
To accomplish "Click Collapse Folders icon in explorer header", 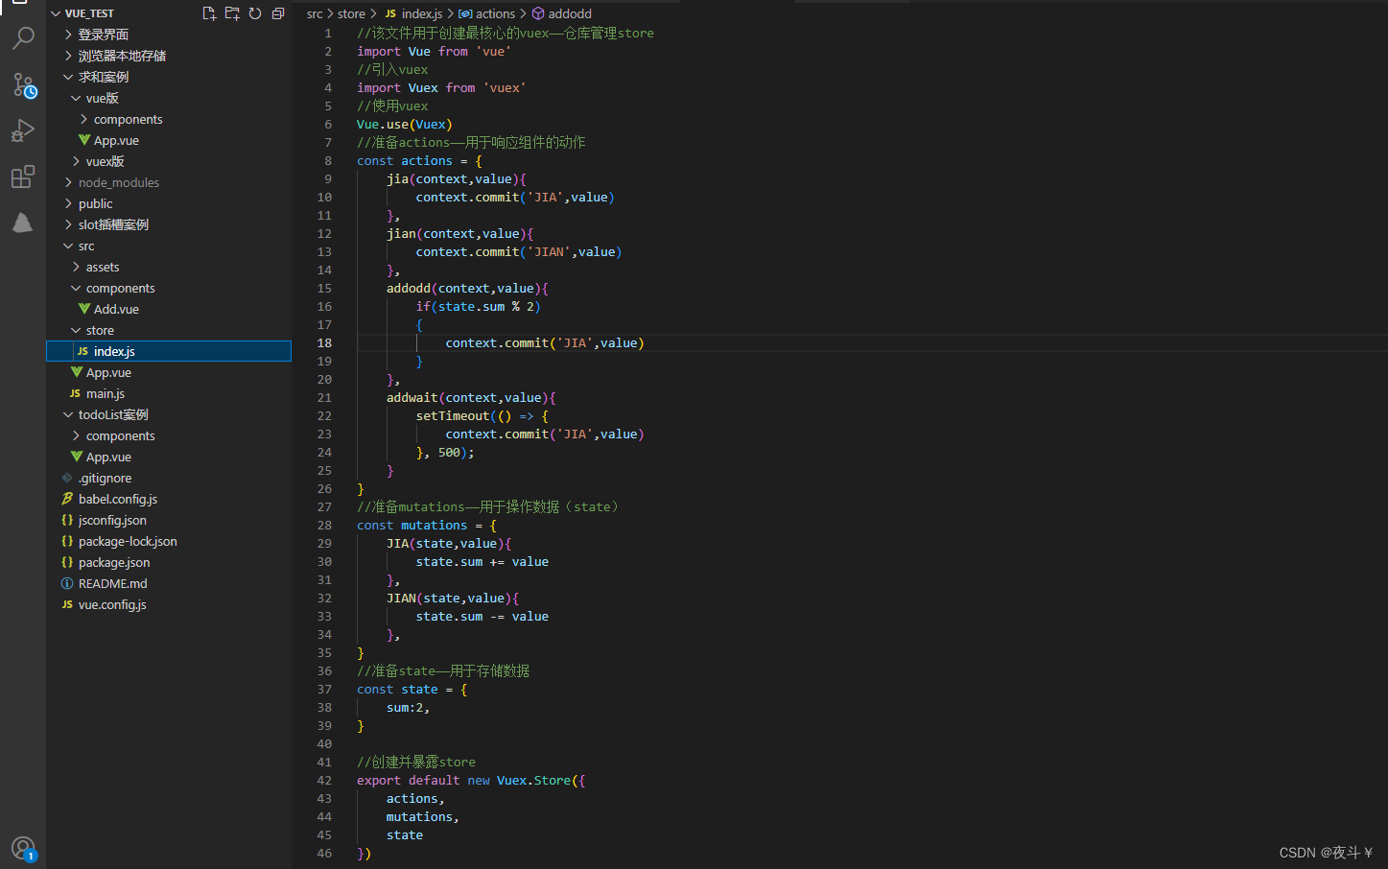I will click(278, 13).
